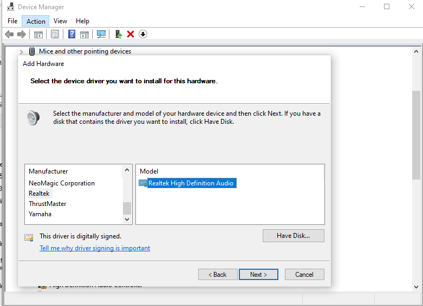The width and height of the screenshot is (423, 306).
Task: Click the Have Disk... button
Action: (x=293, y=236)
